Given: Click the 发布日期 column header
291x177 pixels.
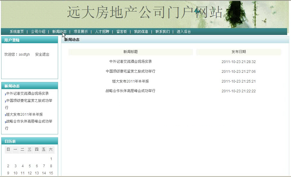Looking at the screenshot, I should point(239,52).
